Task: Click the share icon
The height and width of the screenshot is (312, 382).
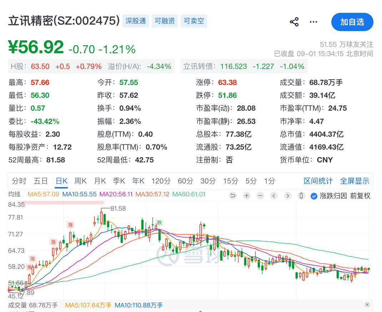Action: (x=294, y=22)
